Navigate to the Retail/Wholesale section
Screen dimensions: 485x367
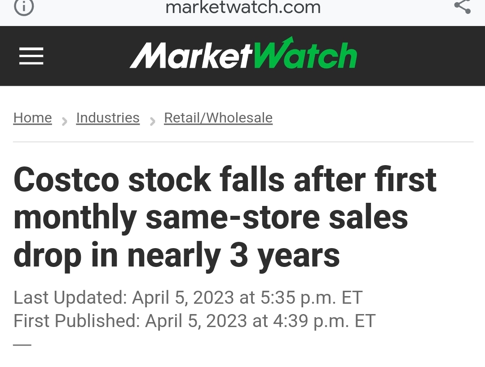218,118
